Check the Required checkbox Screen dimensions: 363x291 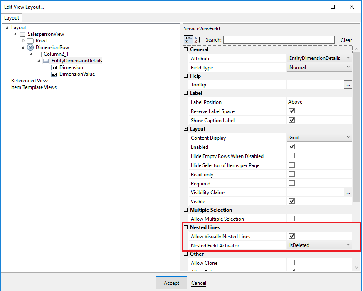pos(292,183)
